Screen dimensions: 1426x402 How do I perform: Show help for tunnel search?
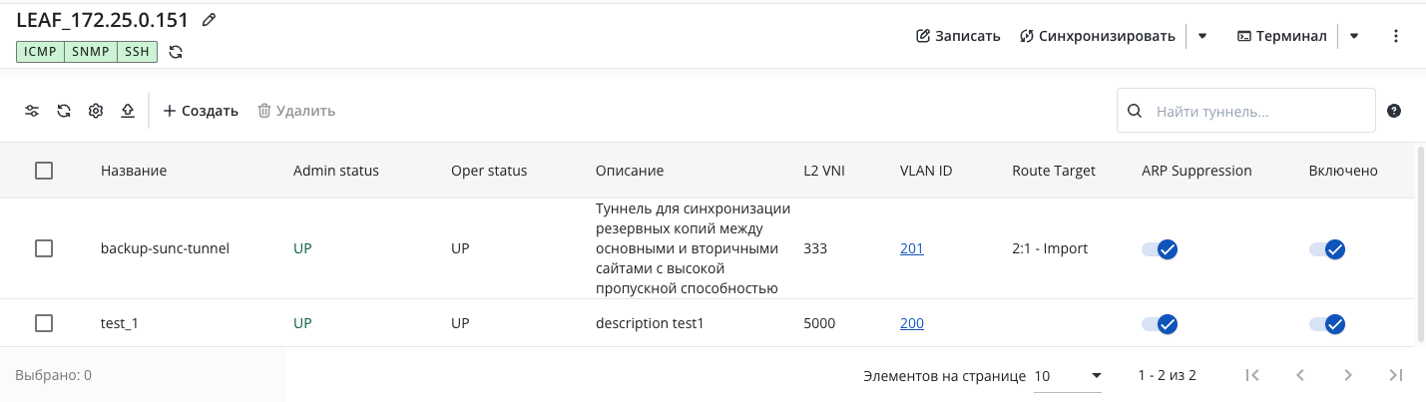pos(1394,111)
